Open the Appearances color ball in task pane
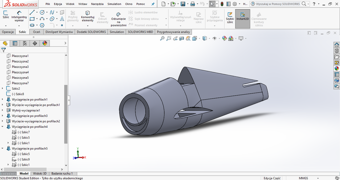 point(337,68)
